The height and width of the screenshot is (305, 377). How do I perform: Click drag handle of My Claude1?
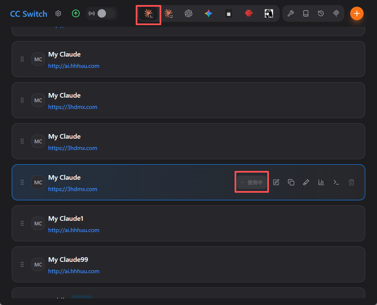[22, 223]
